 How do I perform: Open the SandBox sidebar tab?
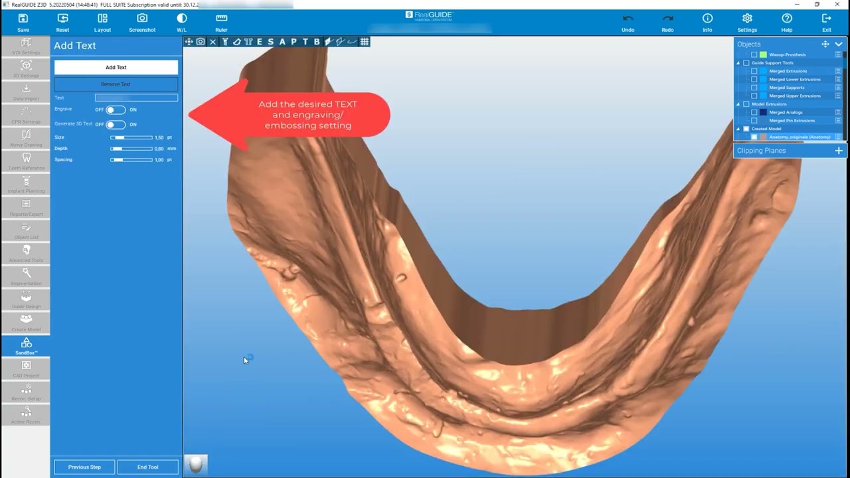click(26, 346)
